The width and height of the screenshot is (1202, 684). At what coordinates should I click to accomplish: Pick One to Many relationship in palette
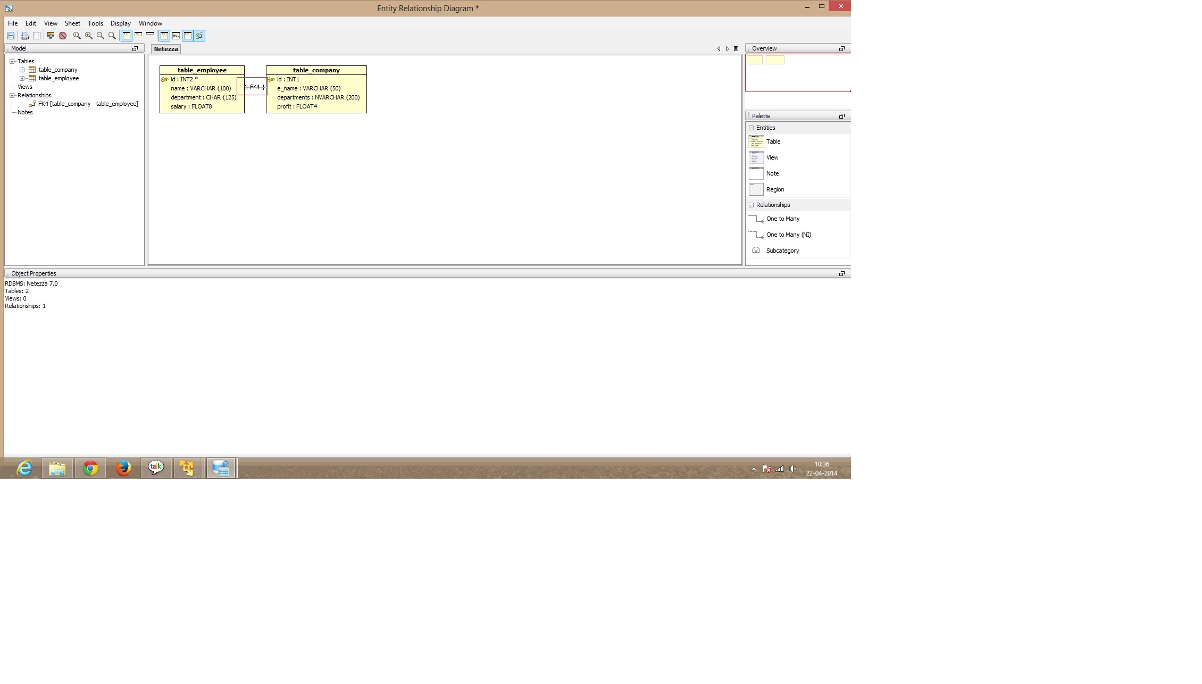point(782,219)
